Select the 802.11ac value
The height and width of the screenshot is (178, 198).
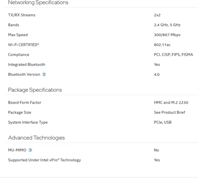162,45
